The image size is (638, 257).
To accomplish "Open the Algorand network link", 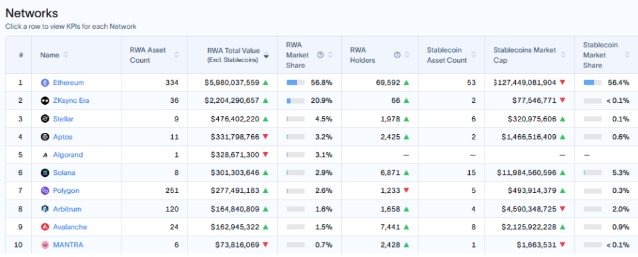I will (68, 155).
